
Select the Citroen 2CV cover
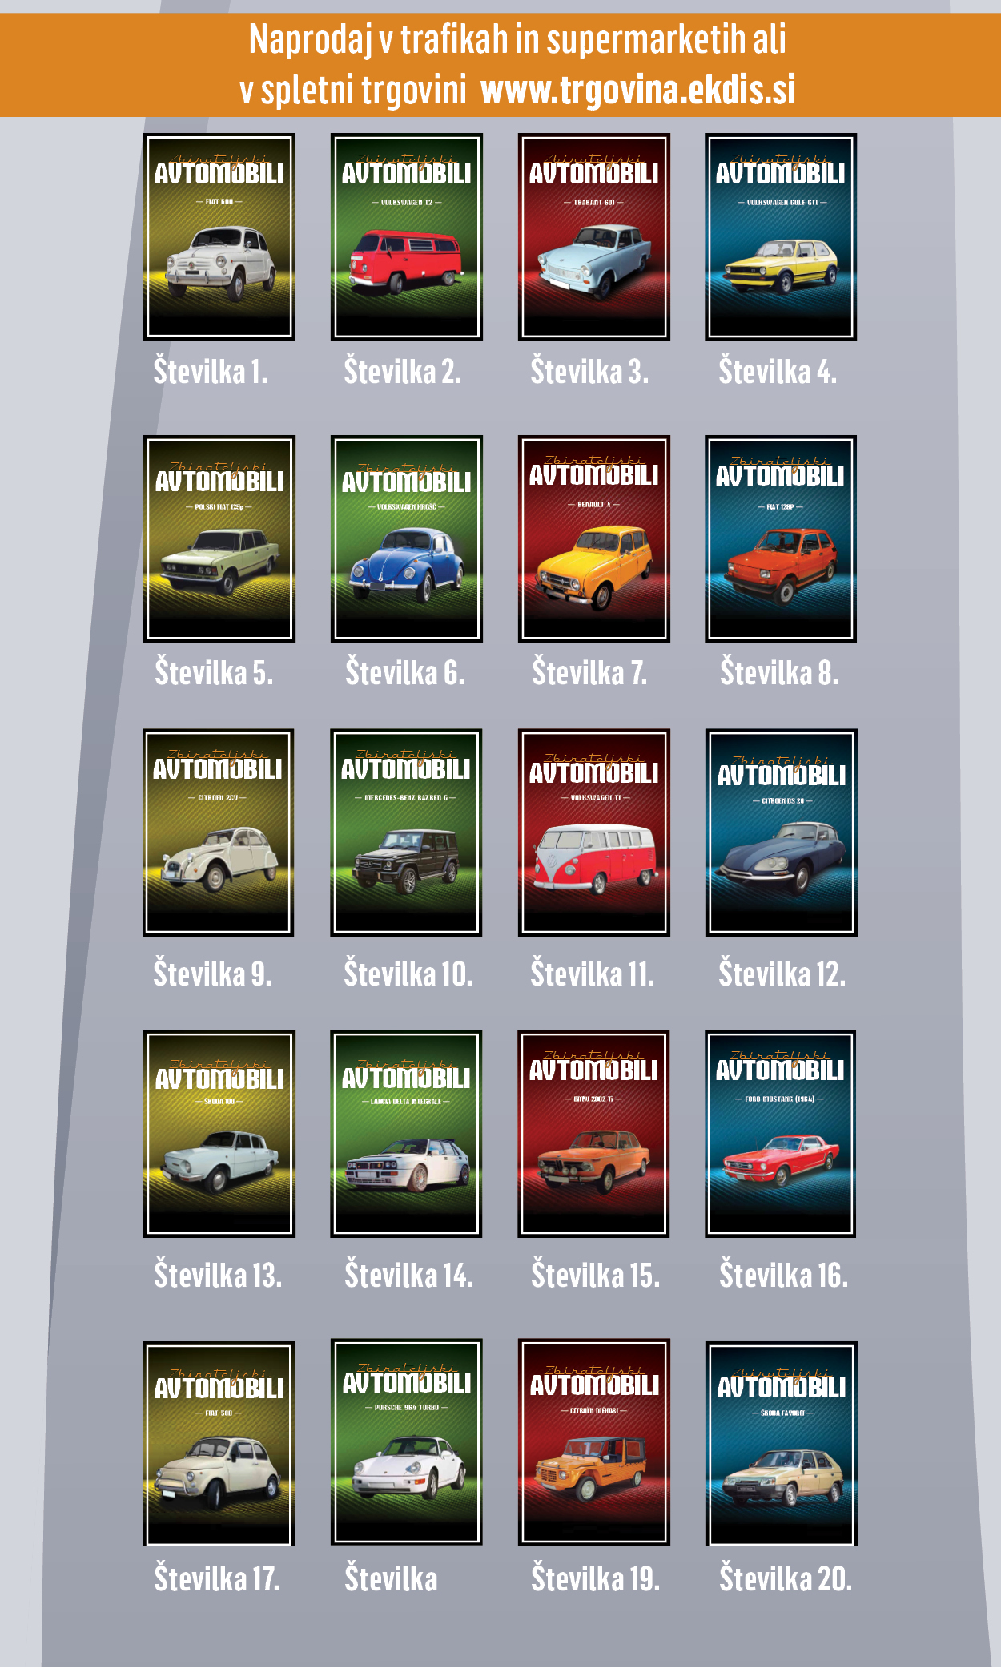pos(219,832)
